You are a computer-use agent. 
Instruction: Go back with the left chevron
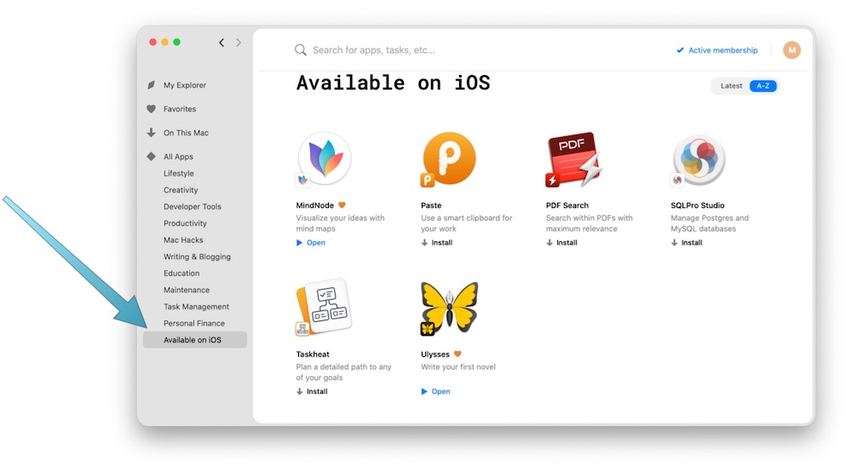point(222,43)
